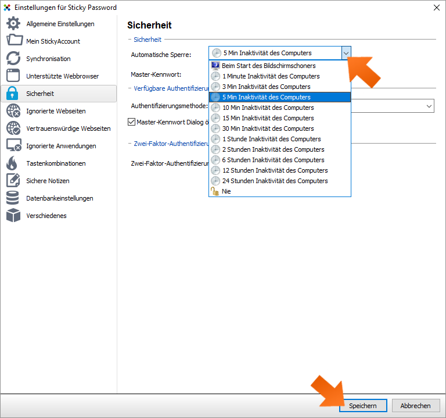Open the Authentifizierungsmethode dropdown arrow
Screen dimensions: 446x418
429,106
